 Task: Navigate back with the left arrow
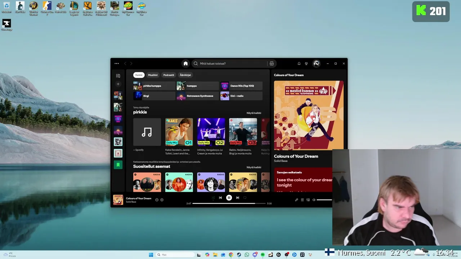[x=125, y=64]
